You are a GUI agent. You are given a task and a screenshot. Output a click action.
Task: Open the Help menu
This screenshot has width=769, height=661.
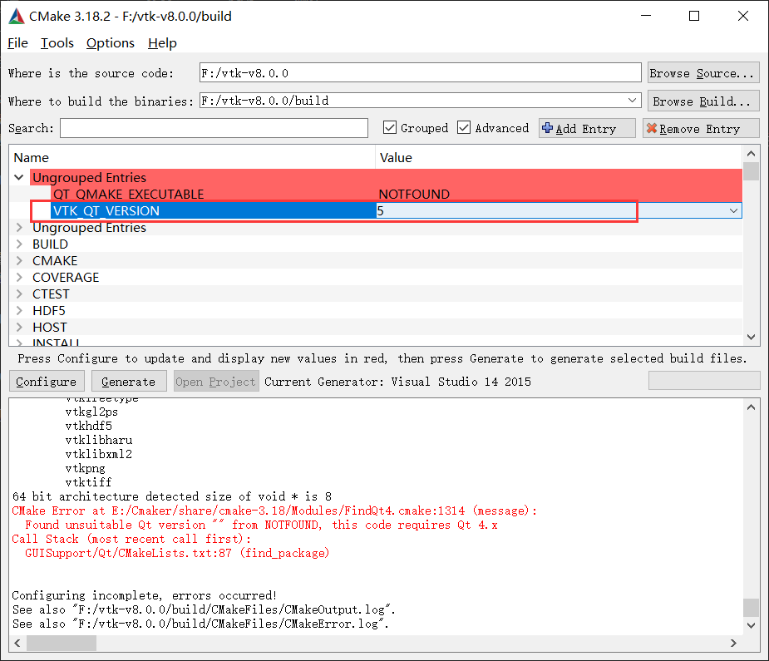162,43
